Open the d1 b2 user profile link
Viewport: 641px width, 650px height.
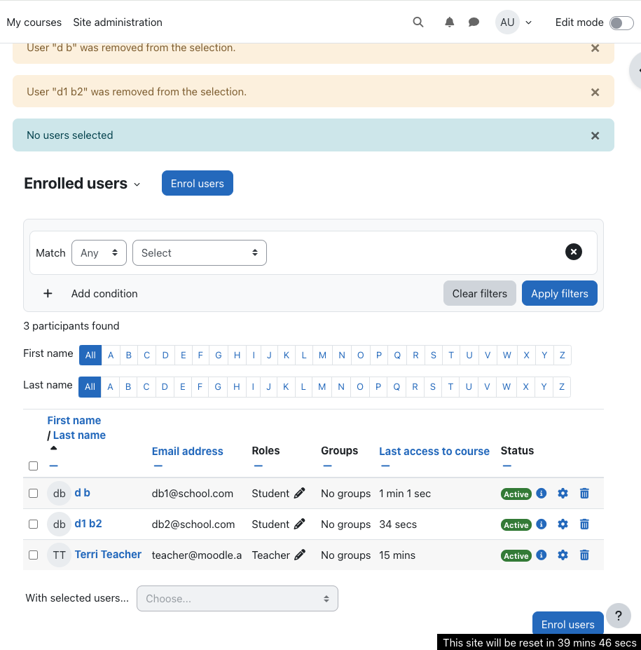point(88,524)
